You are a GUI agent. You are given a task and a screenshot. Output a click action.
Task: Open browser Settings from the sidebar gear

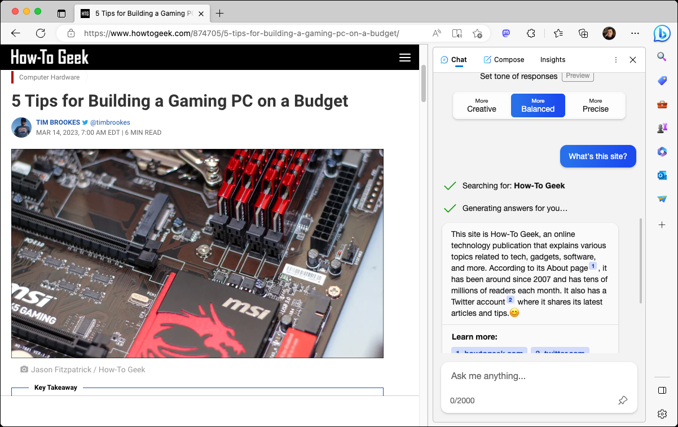click(662, 413)
